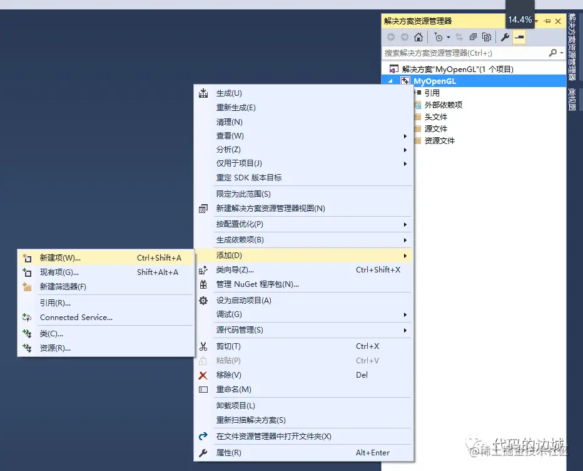Image resolution: width=583 pixels, height=471 pixels.
Task: Click the search magnifier in Solution Explorer
Action: point(553,53)
